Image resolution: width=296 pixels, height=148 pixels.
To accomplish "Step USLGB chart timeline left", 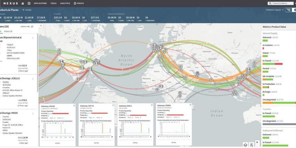I will click(x=42, y=137).
